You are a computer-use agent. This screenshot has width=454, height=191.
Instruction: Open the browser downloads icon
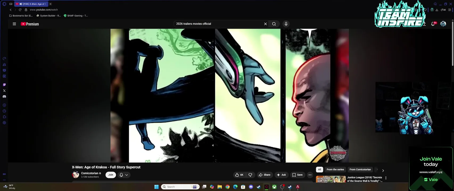(x=437, y=10)
